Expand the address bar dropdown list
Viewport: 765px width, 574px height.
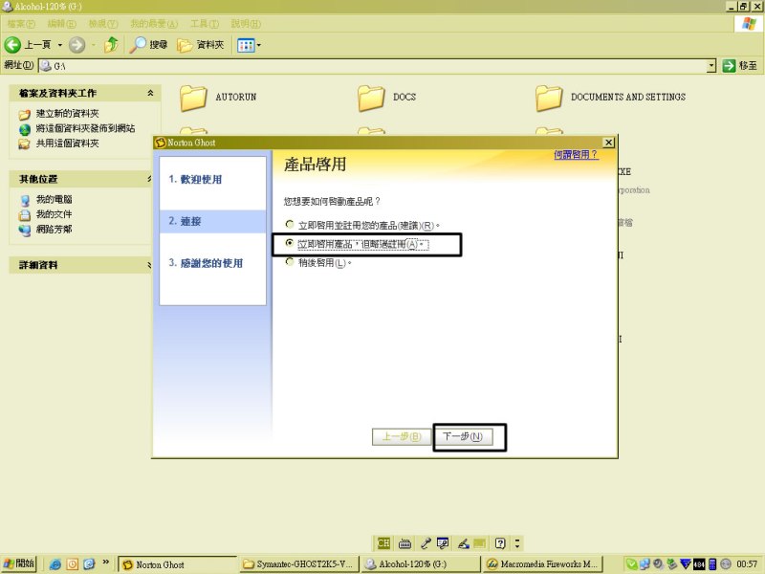(711, 65)
